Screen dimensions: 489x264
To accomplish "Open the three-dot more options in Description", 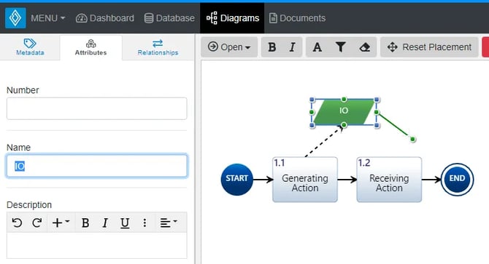I will coord(145,223).
